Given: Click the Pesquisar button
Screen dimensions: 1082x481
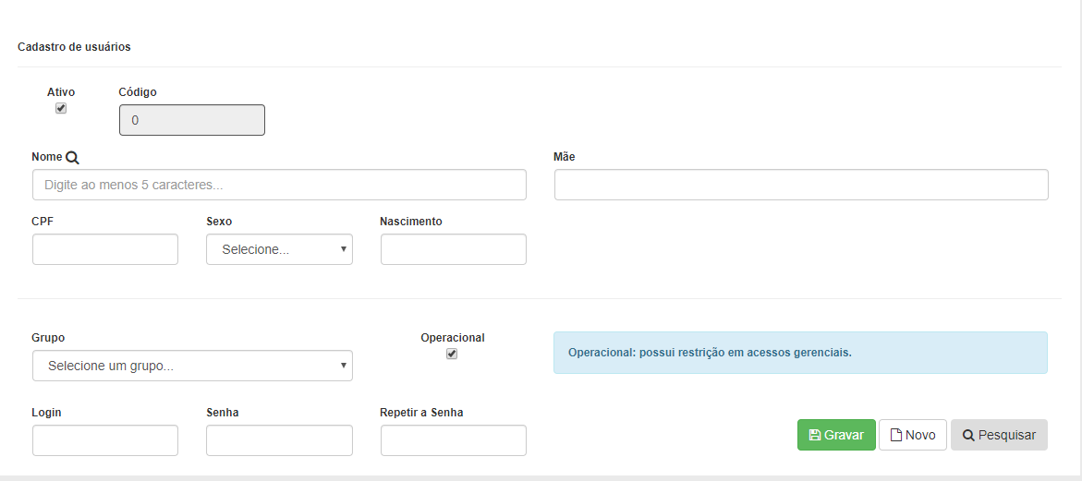Looking at the screenshot, I should (999, 435).
